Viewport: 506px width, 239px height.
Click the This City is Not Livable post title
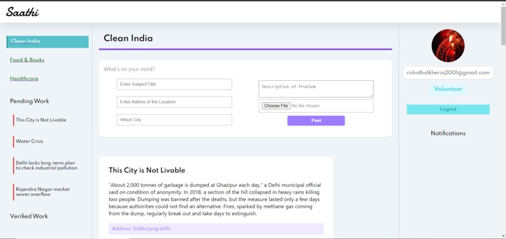pos(147,170)
